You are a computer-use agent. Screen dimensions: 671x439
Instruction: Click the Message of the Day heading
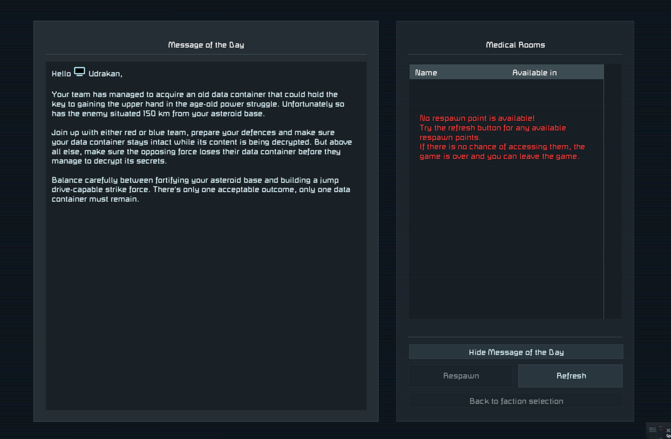pos(206,45)
